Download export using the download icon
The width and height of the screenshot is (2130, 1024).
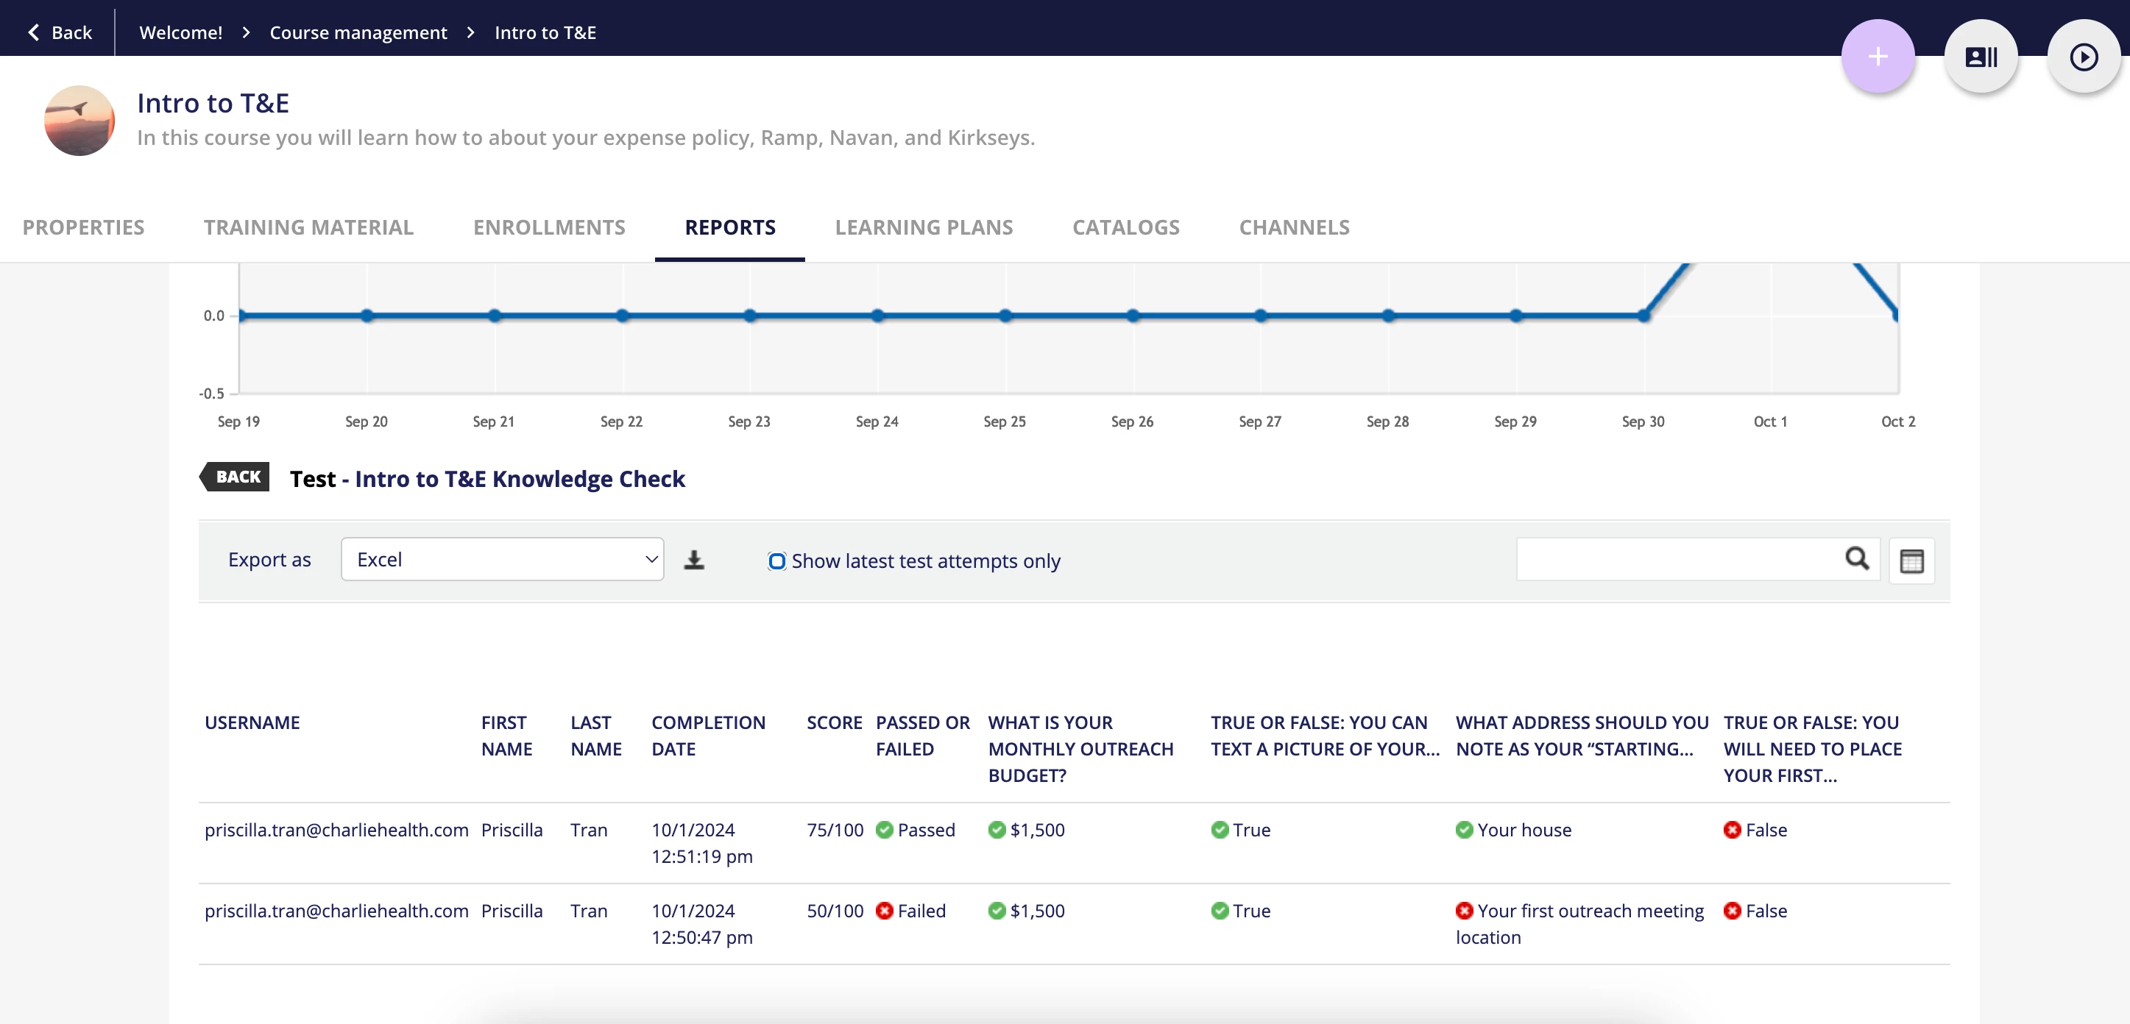[x=694, y=561]
